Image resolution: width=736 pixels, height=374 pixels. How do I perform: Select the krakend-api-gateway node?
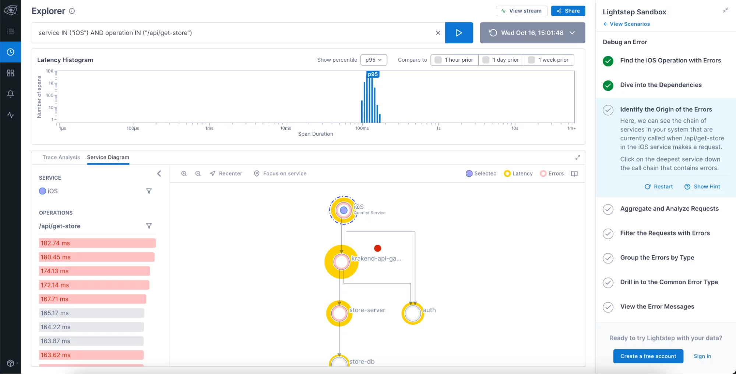pyautogui.click(x=341, y=262)
